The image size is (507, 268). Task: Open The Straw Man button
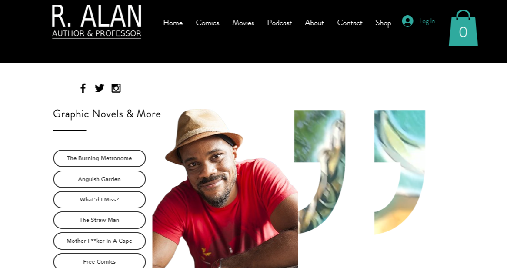coord(99,220)
